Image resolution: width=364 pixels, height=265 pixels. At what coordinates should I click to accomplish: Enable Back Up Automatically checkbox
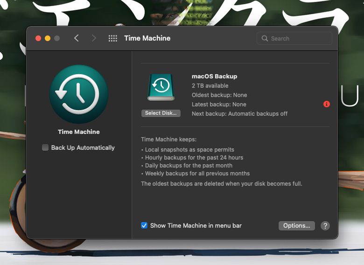[x=45, y=147]
